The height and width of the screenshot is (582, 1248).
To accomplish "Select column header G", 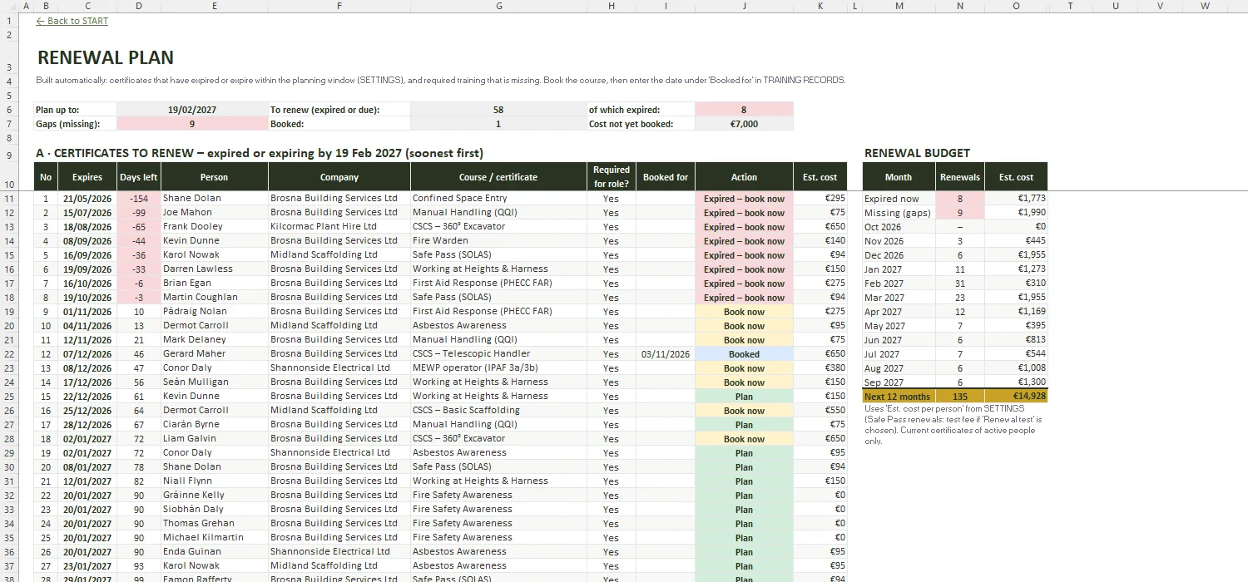I will 498,6.
